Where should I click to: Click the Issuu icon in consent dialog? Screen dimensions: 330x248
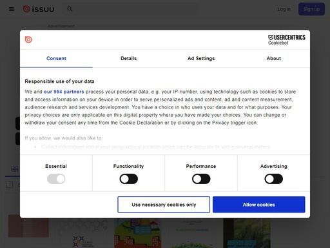(x=28, y=39)
